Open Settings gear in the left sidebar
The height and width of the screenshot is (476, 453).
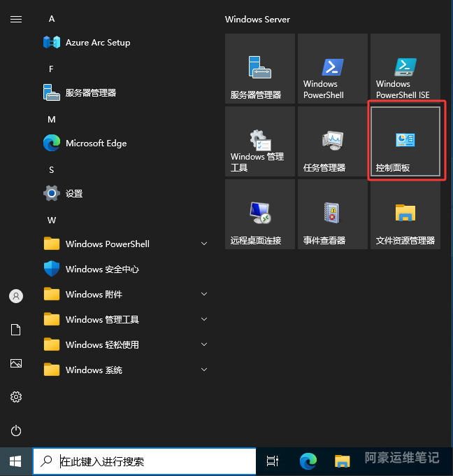(16, 397)
